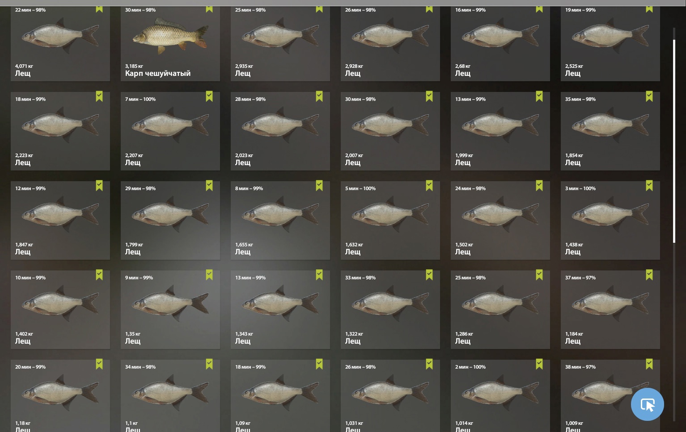This screenshot has height=432, width=686.
Task: Unmark bookmark on the 1,847 кг Лещ card
Action: [x=99, y=186]
